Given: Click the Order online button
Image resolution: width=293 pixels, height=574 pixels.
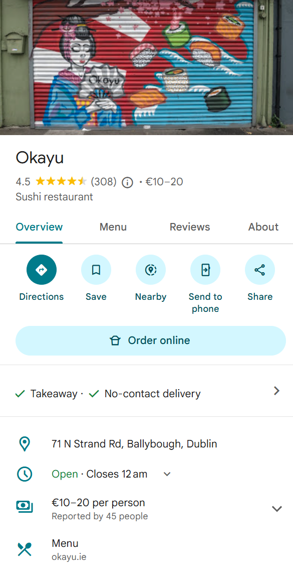Looking at the screenshot, I should click(x=150, y=340).
